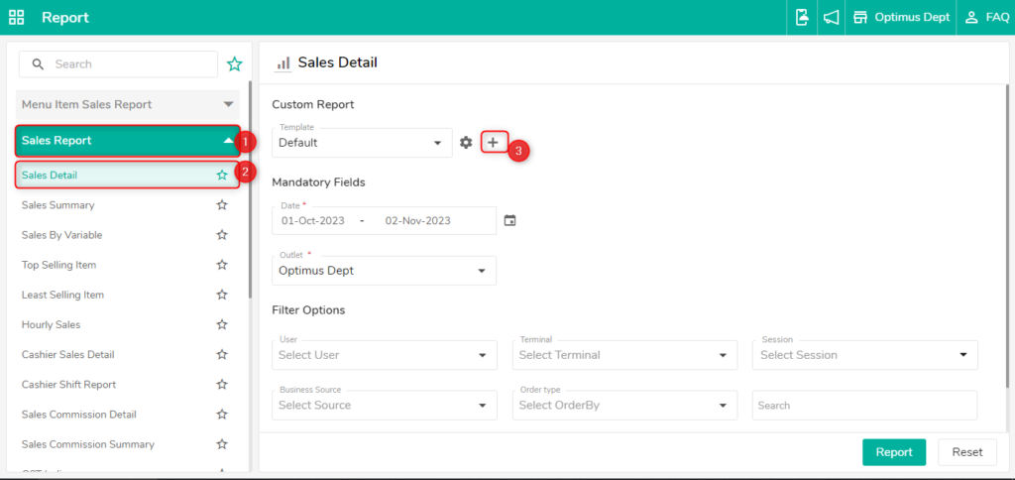
Task: Add new template with plus icon
Action: coord(494,143)
